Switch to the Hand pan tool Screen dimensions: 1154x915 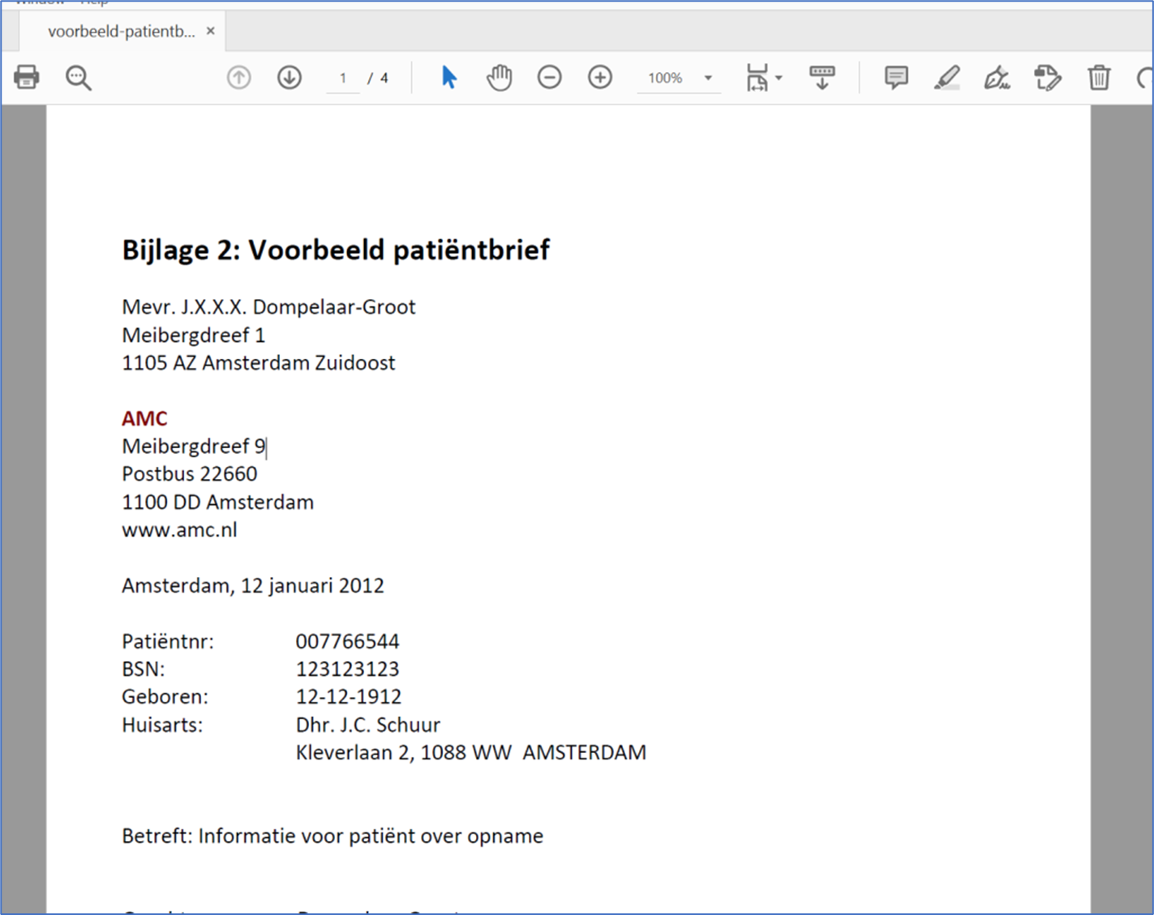(499, 78)
